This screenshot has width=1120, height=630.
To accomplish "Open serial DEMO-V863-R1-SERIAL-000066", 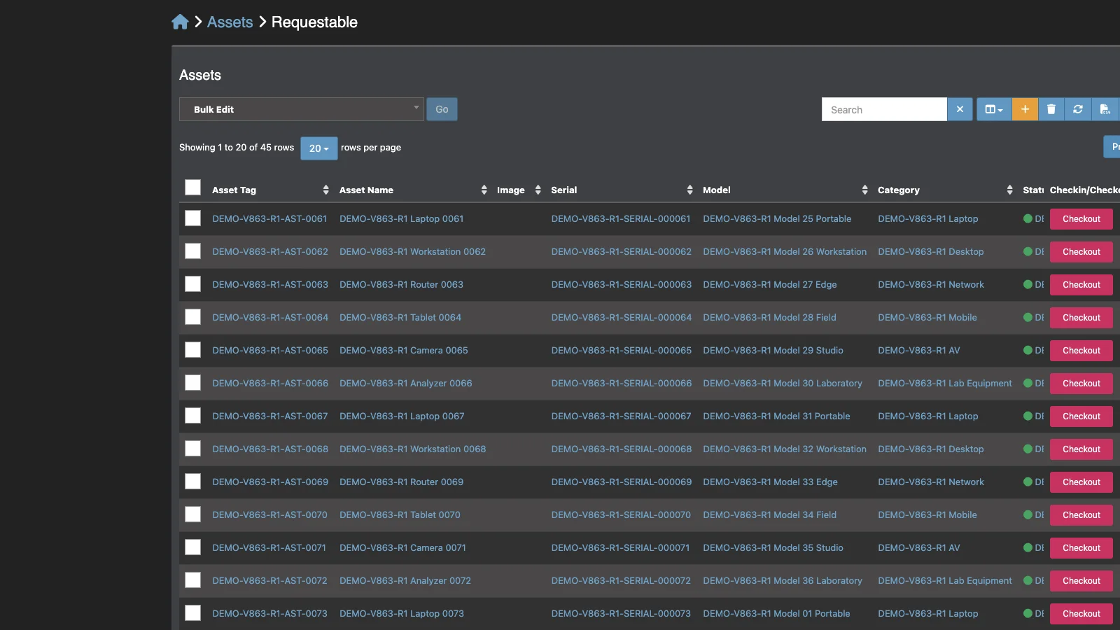I will [622, 383].
